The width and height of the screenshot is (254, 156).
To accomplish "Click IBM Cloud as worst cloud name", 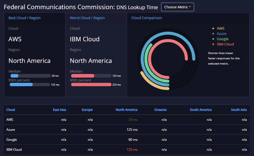I will click(85, 39).
